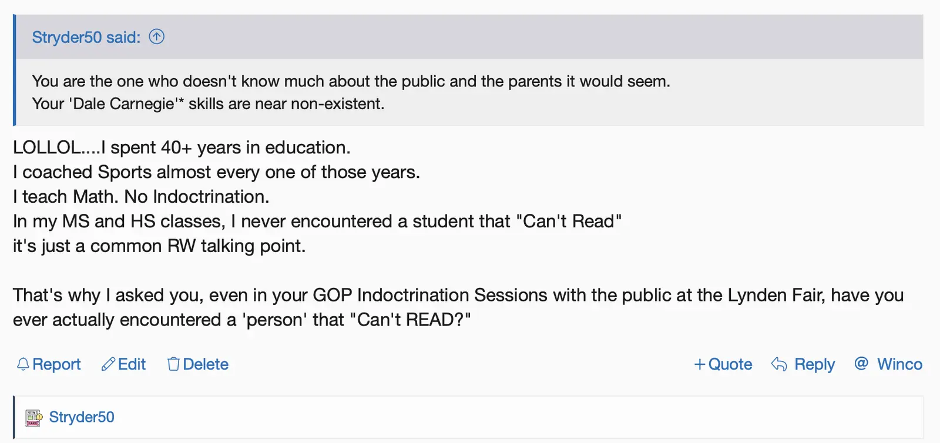Click the quoted 'Dale Carnegie' skills line
Screen dimensions: 940x443
point(208,104)
